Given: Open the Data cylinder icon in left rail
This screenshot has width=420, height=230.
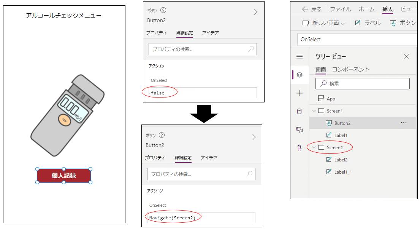Looking at the screenshot, I should point(300,111).
